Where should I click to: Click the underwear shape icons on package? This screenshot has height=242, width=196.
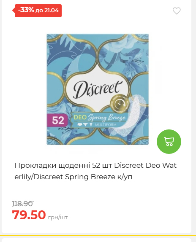[85, 124]
